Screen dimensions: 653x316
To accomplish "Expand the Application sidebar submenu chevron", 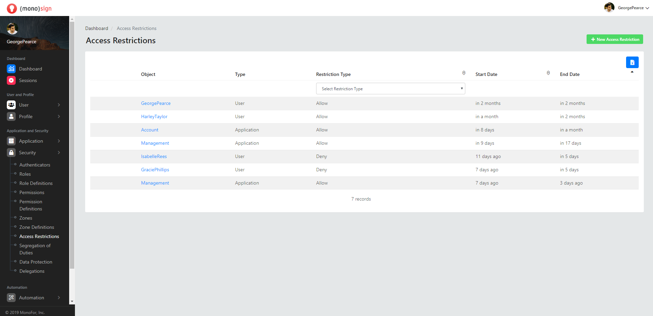I will [x=59, y=141].
